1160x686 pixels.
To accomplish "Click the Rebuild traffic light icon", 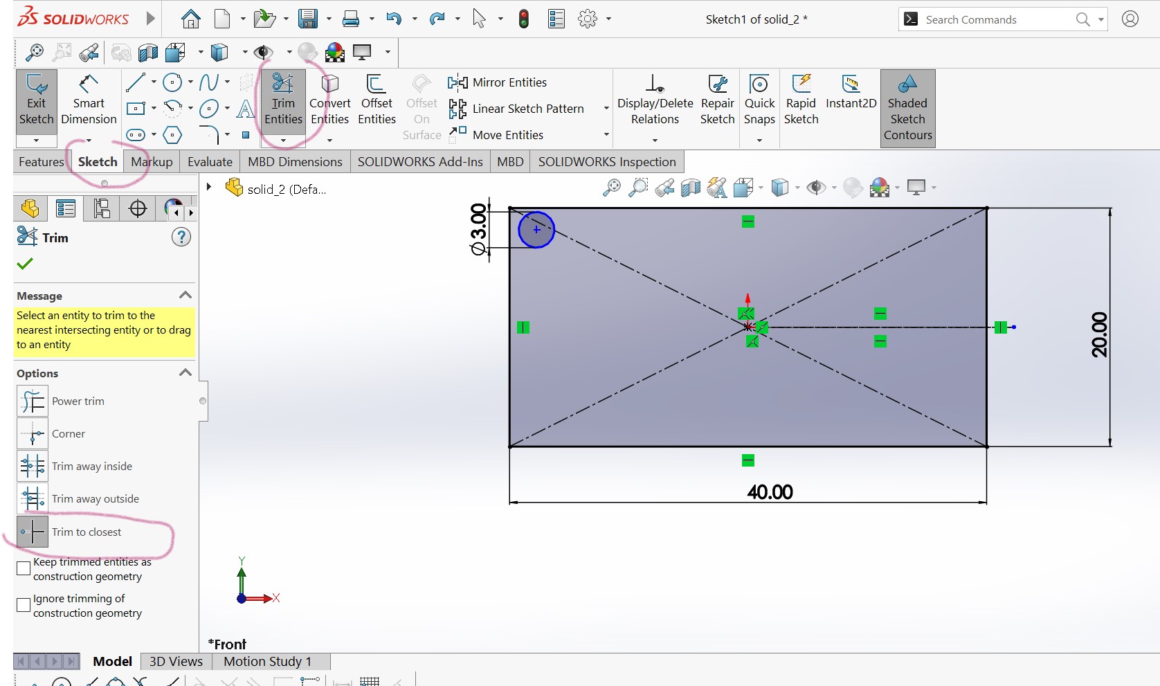I will (x=524, y=19).
